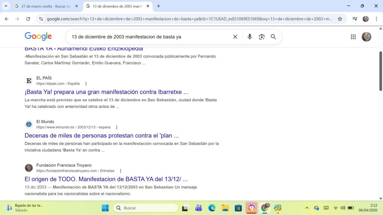
Task: Open Google Lens image search
Action: point(261,37)
